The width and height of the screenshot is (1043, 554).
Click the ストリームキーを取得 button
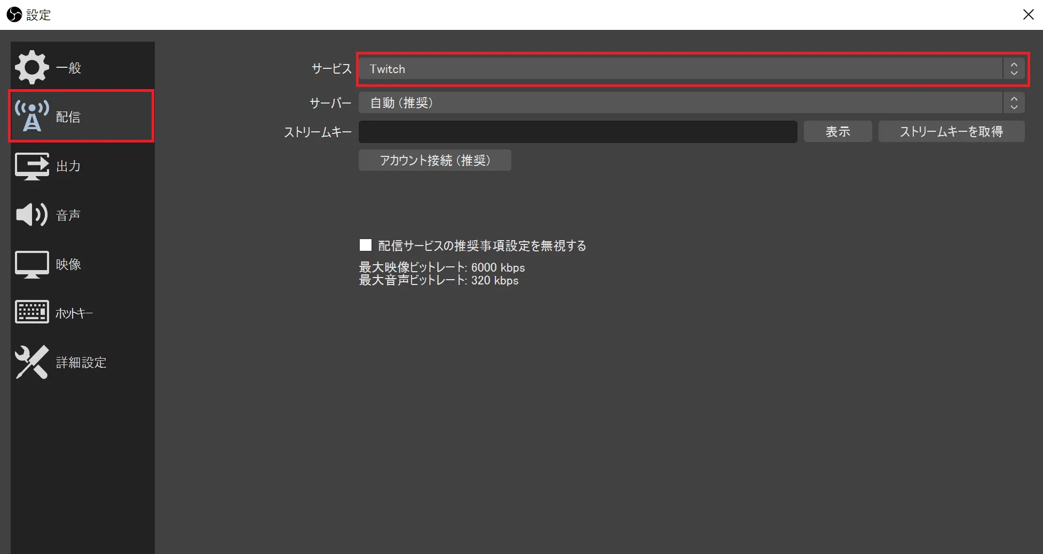point(951,131)
